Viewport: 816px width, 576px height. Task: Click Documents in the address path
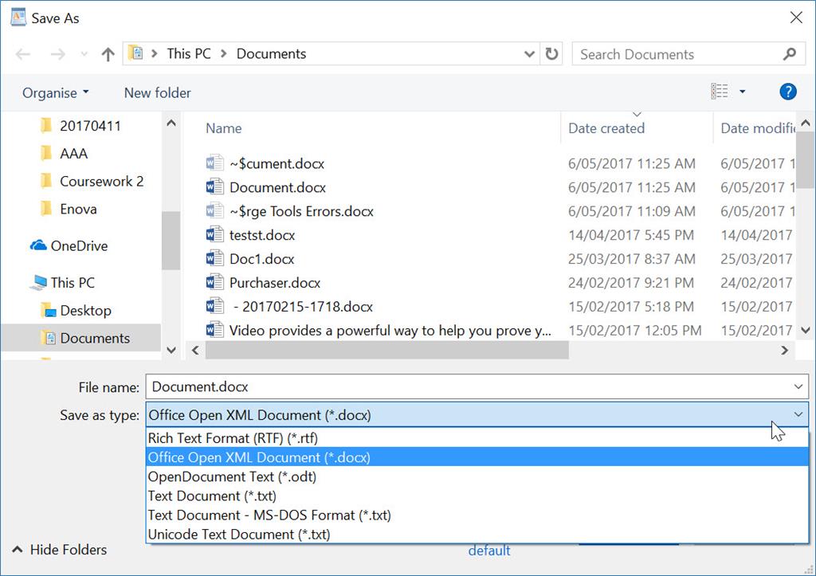click(x=271, y=53)
